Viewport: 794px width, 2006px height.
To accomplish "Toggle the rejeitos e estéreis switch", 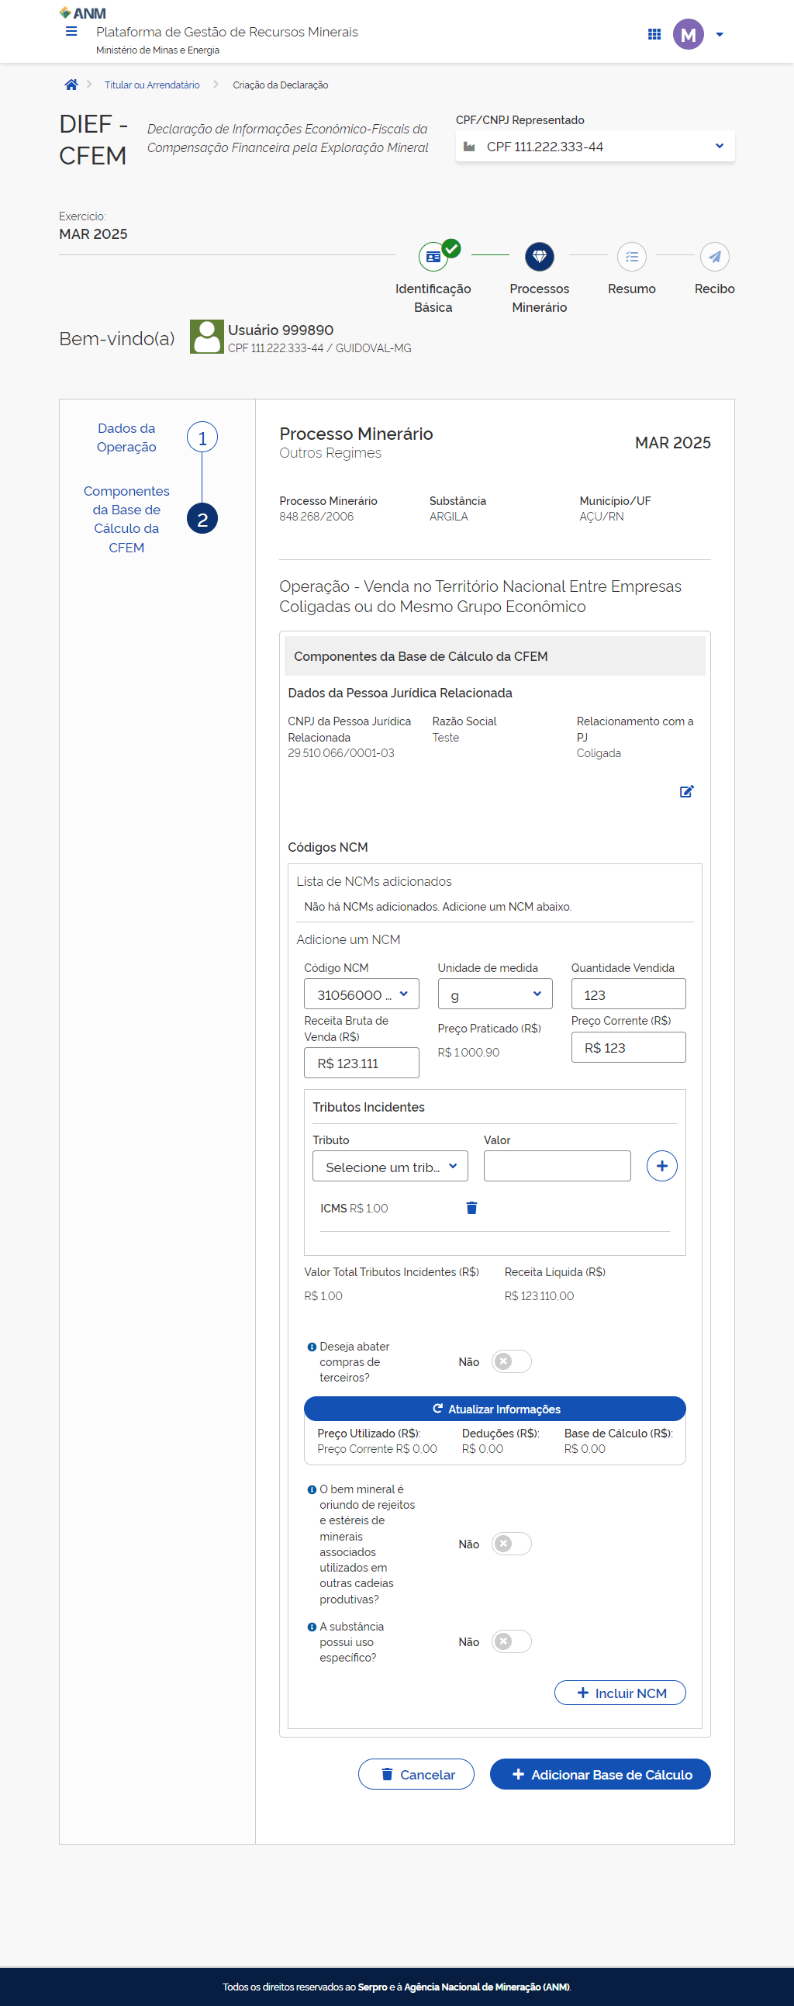I will tap(511, 1544).
